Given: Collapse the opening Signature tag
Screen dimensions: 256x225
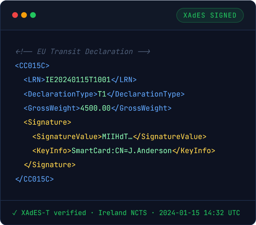Looking at the screenshot, I should (47, 122).
